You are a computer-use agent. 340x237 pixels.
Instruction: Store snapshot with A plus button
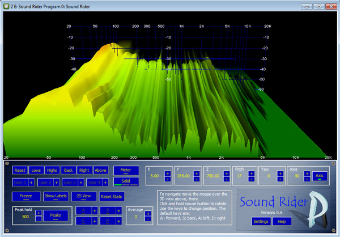pyautogui.click(x=95, y=210)
